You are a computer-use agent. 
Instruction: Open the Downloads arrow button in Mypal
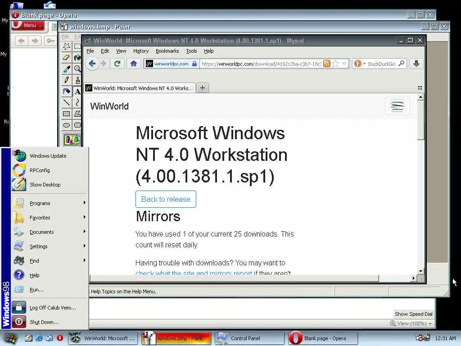click(x=416, y=64)
